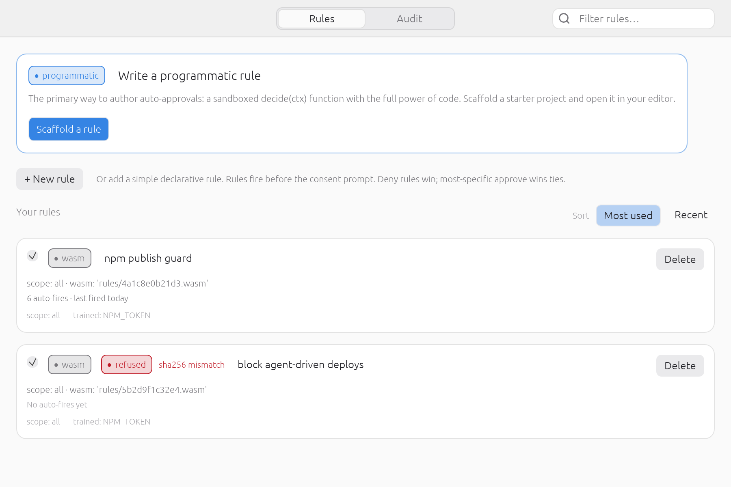Click Scaffold a rule button
The width and height of the screenshot is (731, 487).
point(69,129)
